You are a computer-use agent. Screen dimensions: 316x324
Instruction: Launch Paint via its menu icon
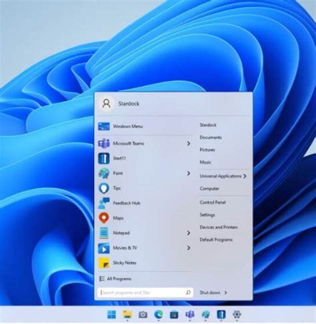click(x=104, y=173)
